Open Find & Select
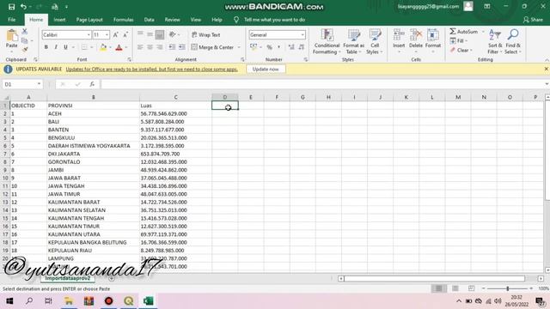The image size is (550, 309). [513, 42]
